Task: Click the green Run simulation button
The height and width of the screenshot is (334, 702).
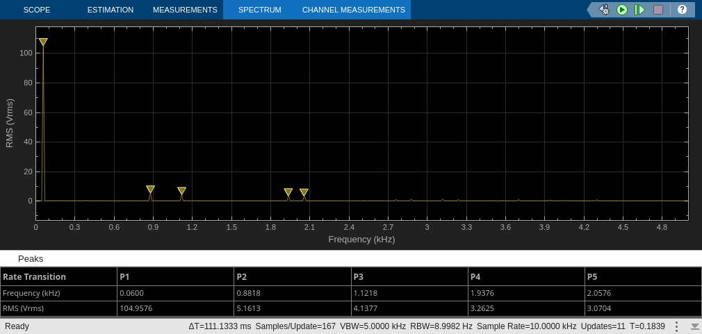Action: (x=622, y=10)
